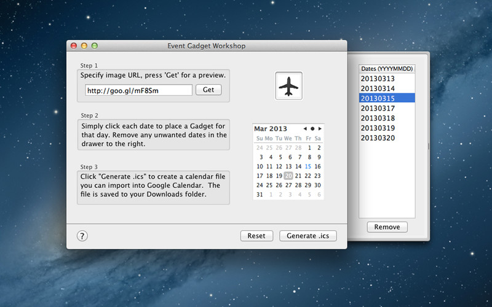Pick March 18 in the calendar
Screen dimensions: 492x307
pyautogui.click(x=269, y=176)
